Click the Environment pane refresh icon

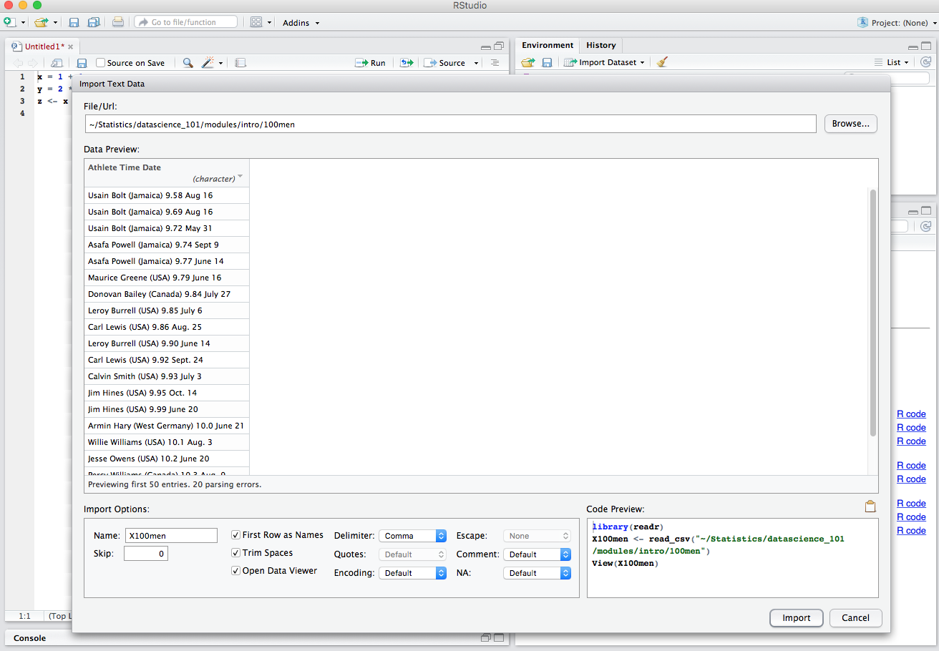[925, 62]
